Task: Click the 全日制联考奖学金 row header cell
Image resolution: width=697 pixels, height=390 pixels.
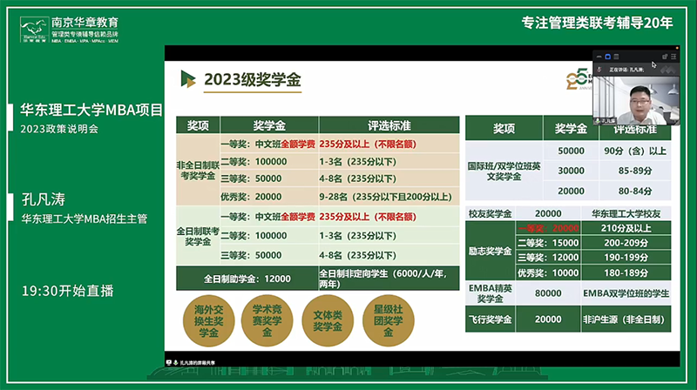Action: 198,236
